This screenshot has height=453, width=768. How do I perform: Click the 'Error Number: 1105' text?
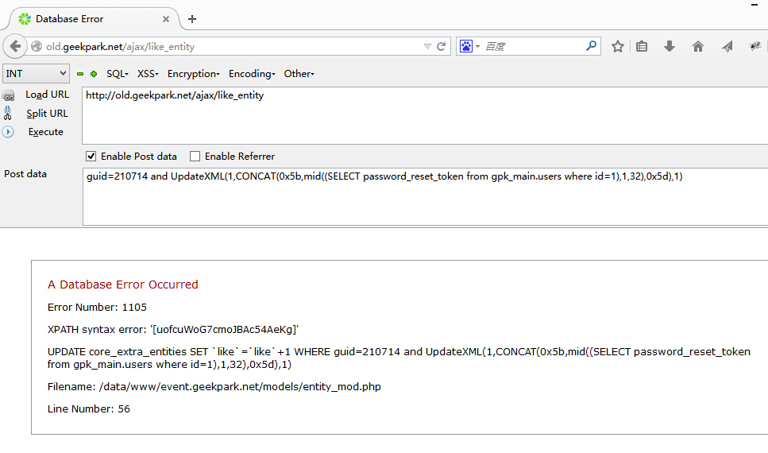coord(97,308)
